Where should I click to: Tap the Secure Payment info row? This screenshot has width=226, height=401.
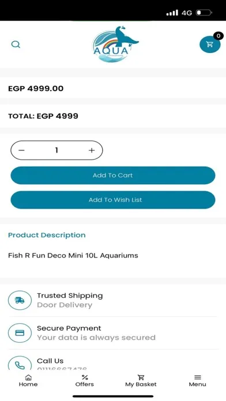click(113, 333)
